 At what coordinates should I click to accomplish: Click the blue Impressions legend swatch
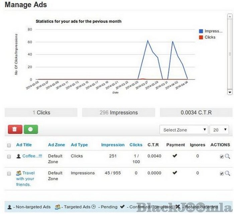[x=201, y=31]
